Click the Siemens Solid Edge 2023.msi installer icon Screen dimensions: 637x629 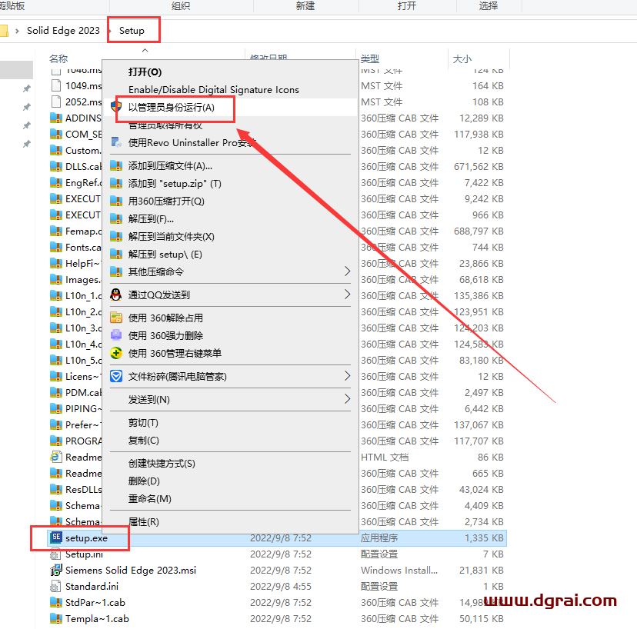(x=56, y=570)
